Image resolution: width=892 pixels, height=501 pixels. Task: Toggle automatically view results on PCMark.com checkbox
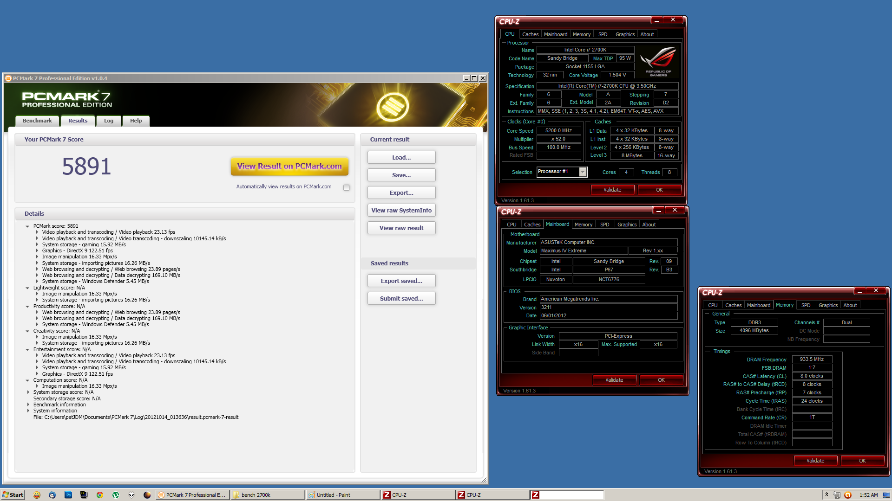(x=346, y=187)
